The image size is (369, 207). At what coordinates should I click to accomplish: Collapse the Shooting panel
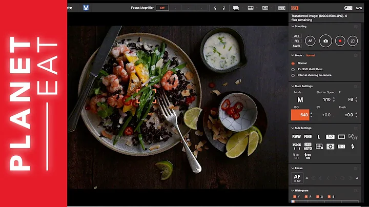point(293,26)
